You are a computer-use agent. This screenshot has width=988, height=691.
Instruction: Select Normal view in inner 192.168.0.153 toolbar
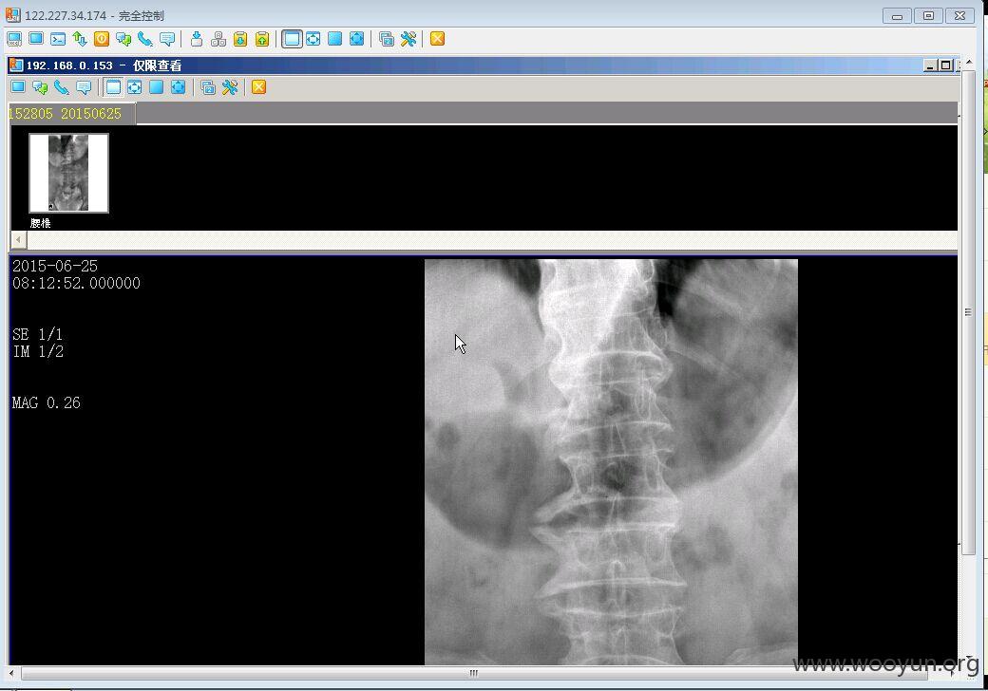pos(113,86)
